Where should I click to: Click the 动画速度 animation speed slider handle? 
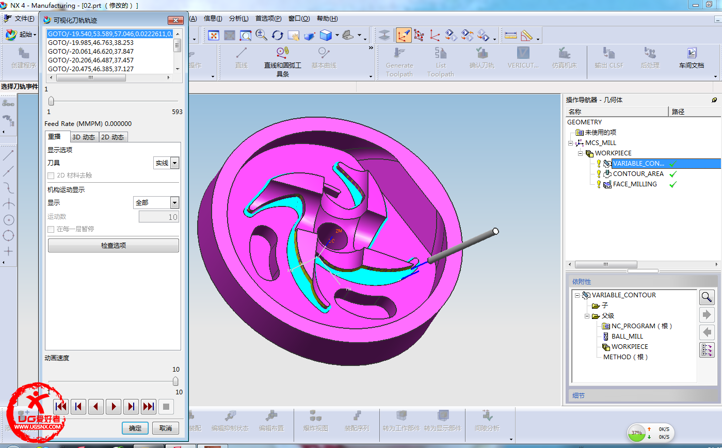(175, 381)
